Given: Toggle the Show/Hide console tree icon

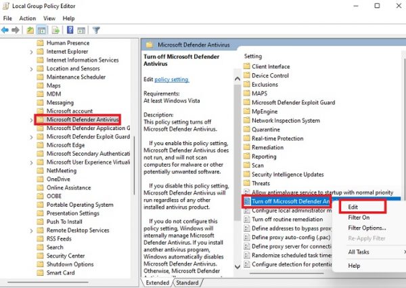Looking at the screenshot, I should tap(41, 30).
